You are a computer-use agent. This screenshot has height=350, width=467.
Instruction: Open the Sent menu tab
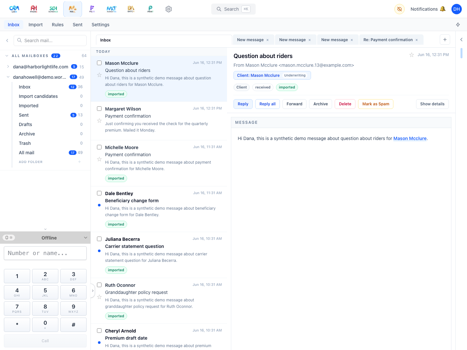coord(78,25)
